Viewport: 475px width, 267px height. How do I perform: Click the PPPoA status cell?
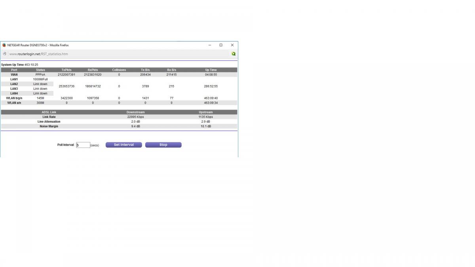[40, 74]
